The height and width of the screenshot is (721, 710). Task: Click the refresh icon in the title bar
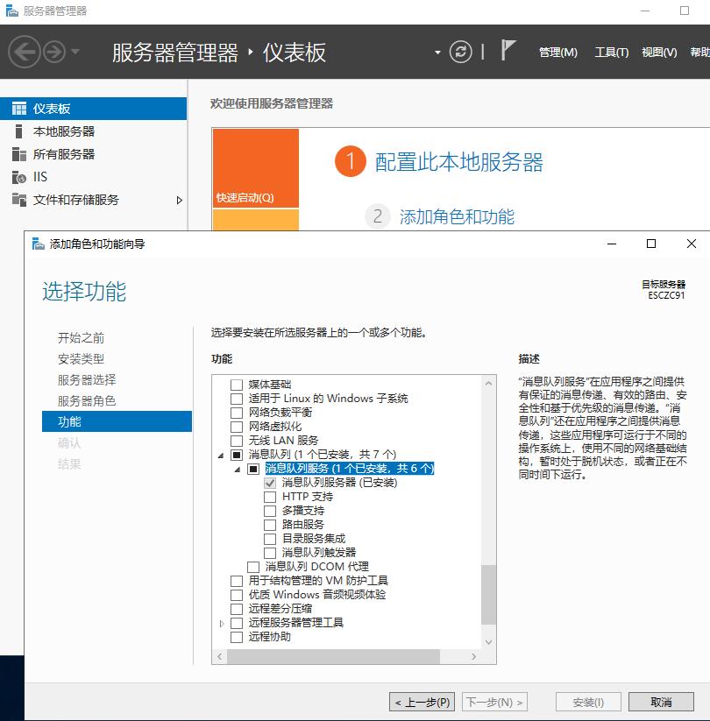point(462,51)
